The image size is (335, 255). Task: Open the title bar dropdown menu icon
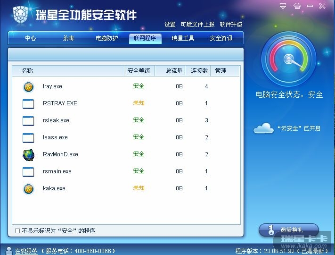coord(283,6)
